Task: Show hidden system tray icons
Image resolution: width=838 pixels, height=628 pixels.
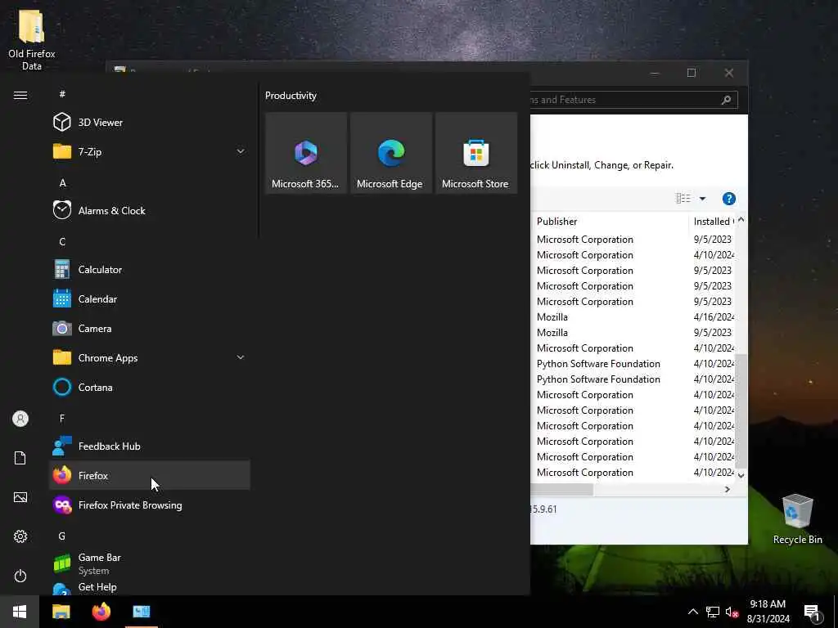Action: pyautogui.click(x=692, y=612)
